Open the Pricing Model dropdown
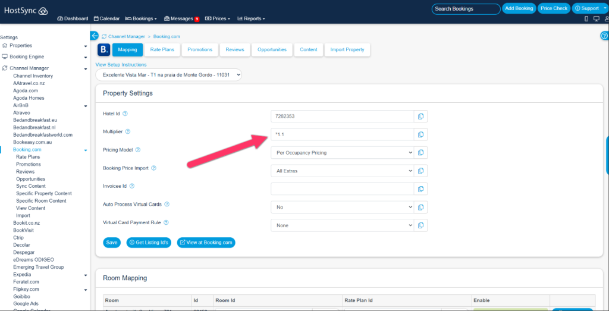Viewport: 609px width, 311px height. (342, 153)
